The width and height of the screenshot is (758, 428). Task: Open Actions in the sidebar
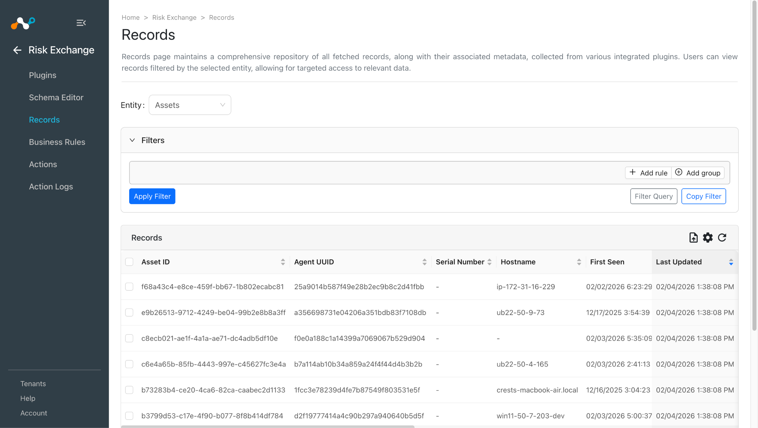(43, 164)
